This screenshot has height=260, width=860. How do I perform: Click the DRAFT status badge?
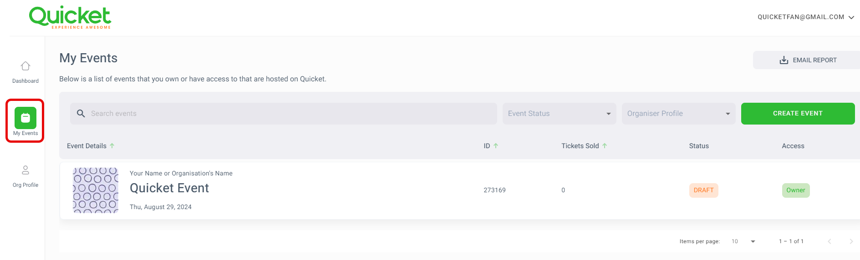point(703,190)
